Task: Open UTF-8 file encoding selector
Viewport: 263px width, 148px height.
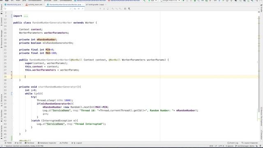Action: [221, 146]
